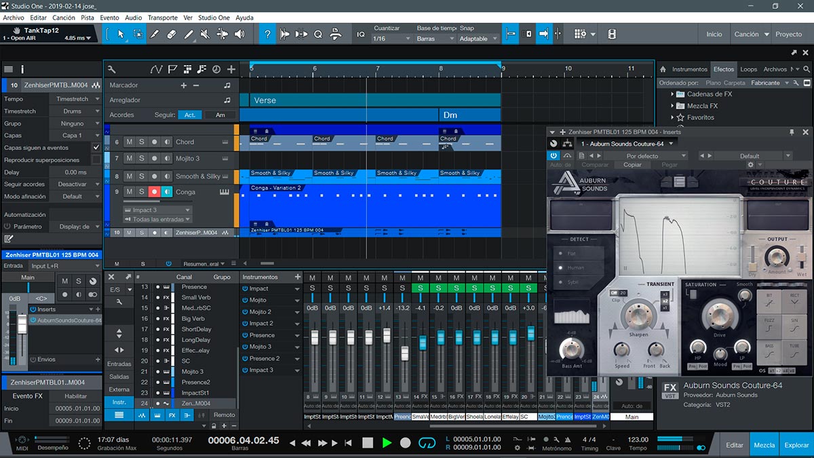This screenshot has height=458, width=814.
Task: Open plugin gear settings in Inserts window
Action: click(750, 164)
